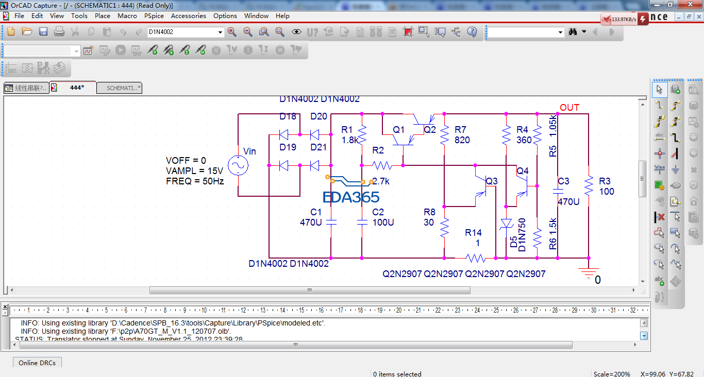Select the Place Ground tool
The width and height of the screenshot is (704, 377).
point(676,169)
